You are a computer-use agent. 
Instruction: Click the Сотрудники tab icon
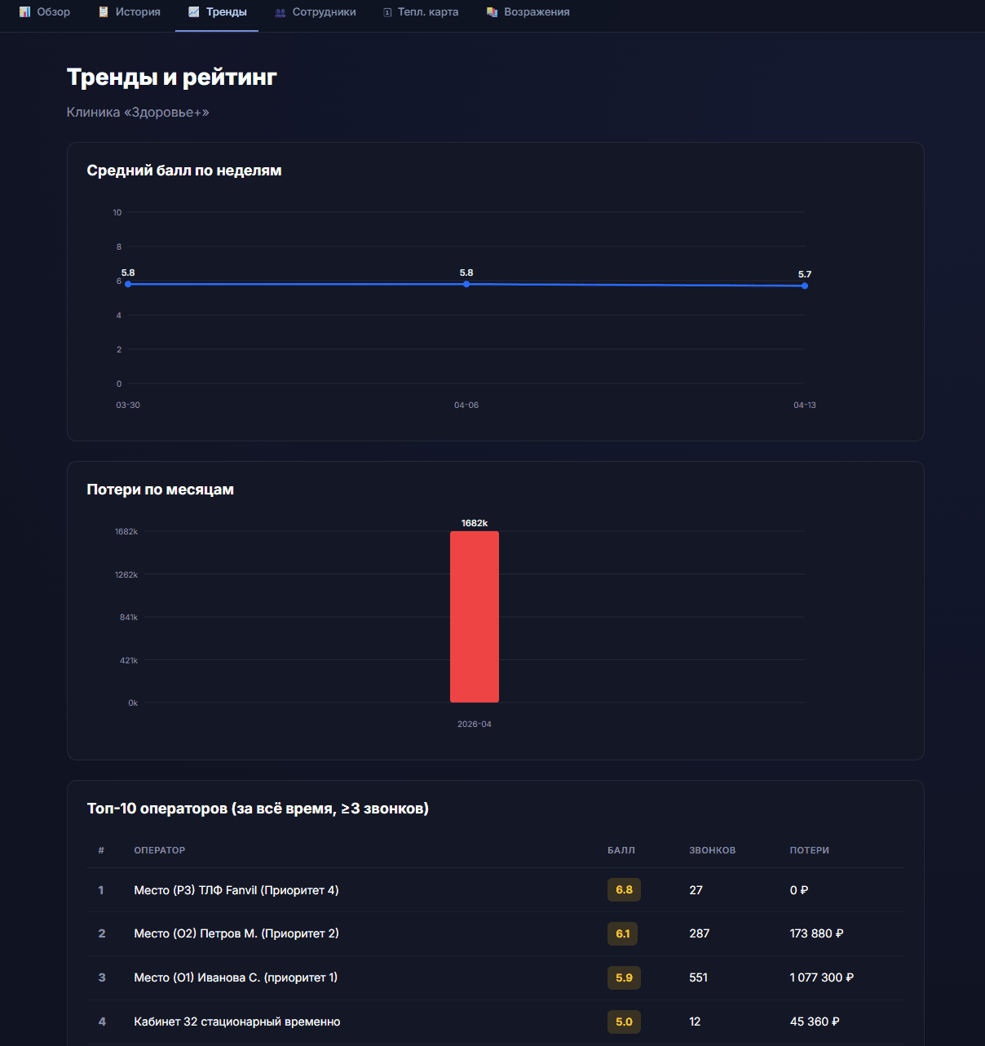coord(280,11)
